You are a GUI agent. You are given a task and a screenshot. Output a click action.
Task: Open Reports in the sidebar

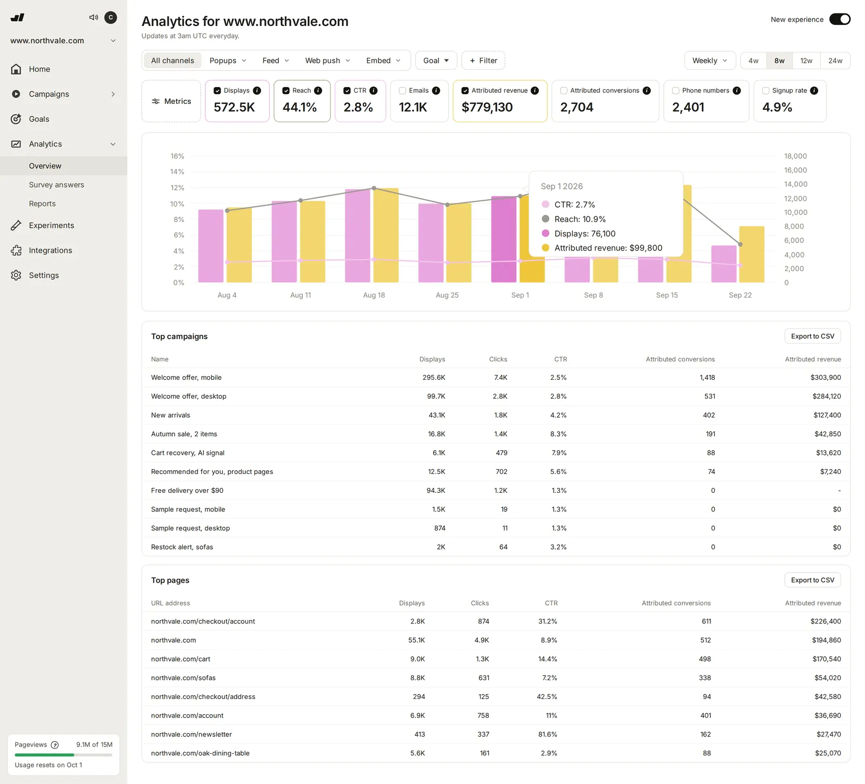click(x=64, y=204)
